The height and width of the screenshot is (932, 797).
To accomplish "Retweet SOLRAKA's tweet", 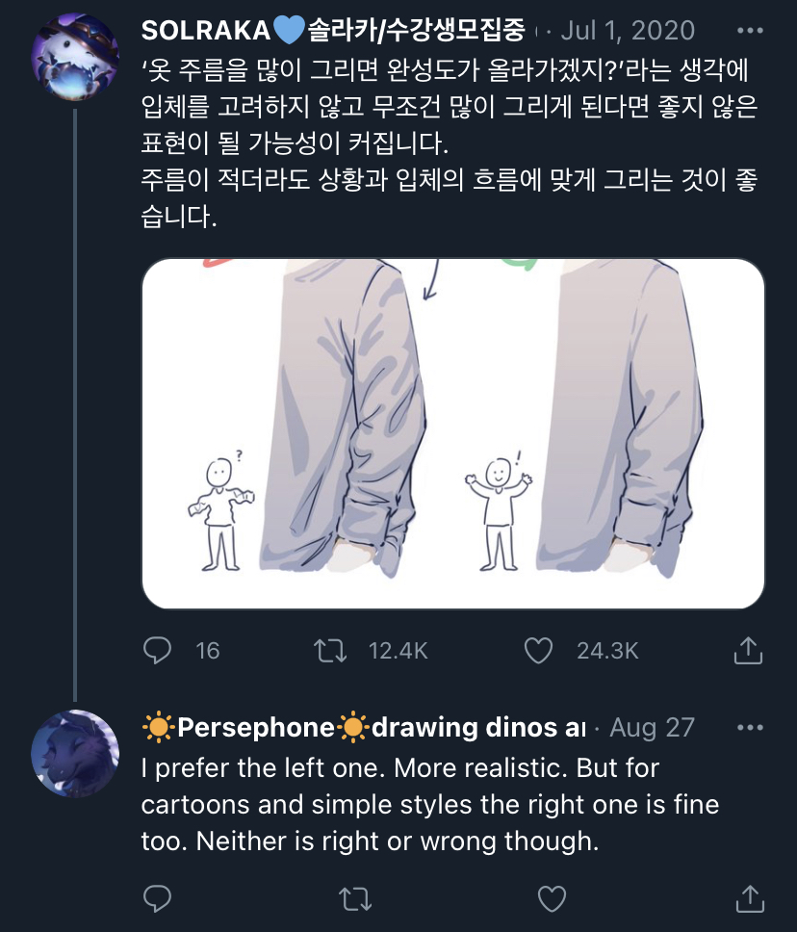I will point(330,650).
